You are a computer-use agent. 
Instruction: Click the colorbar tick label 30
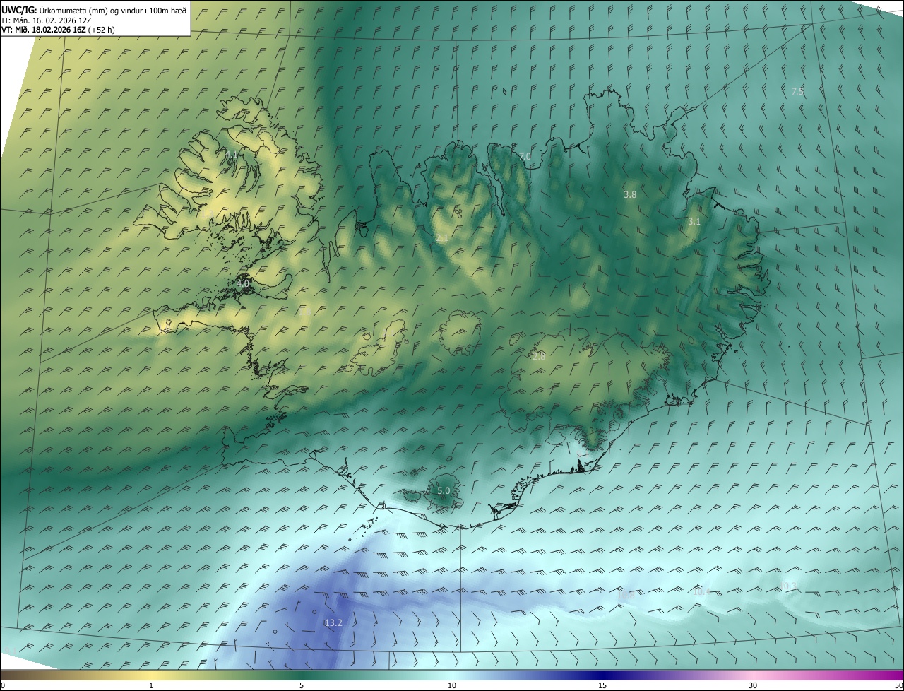(753, 685)
